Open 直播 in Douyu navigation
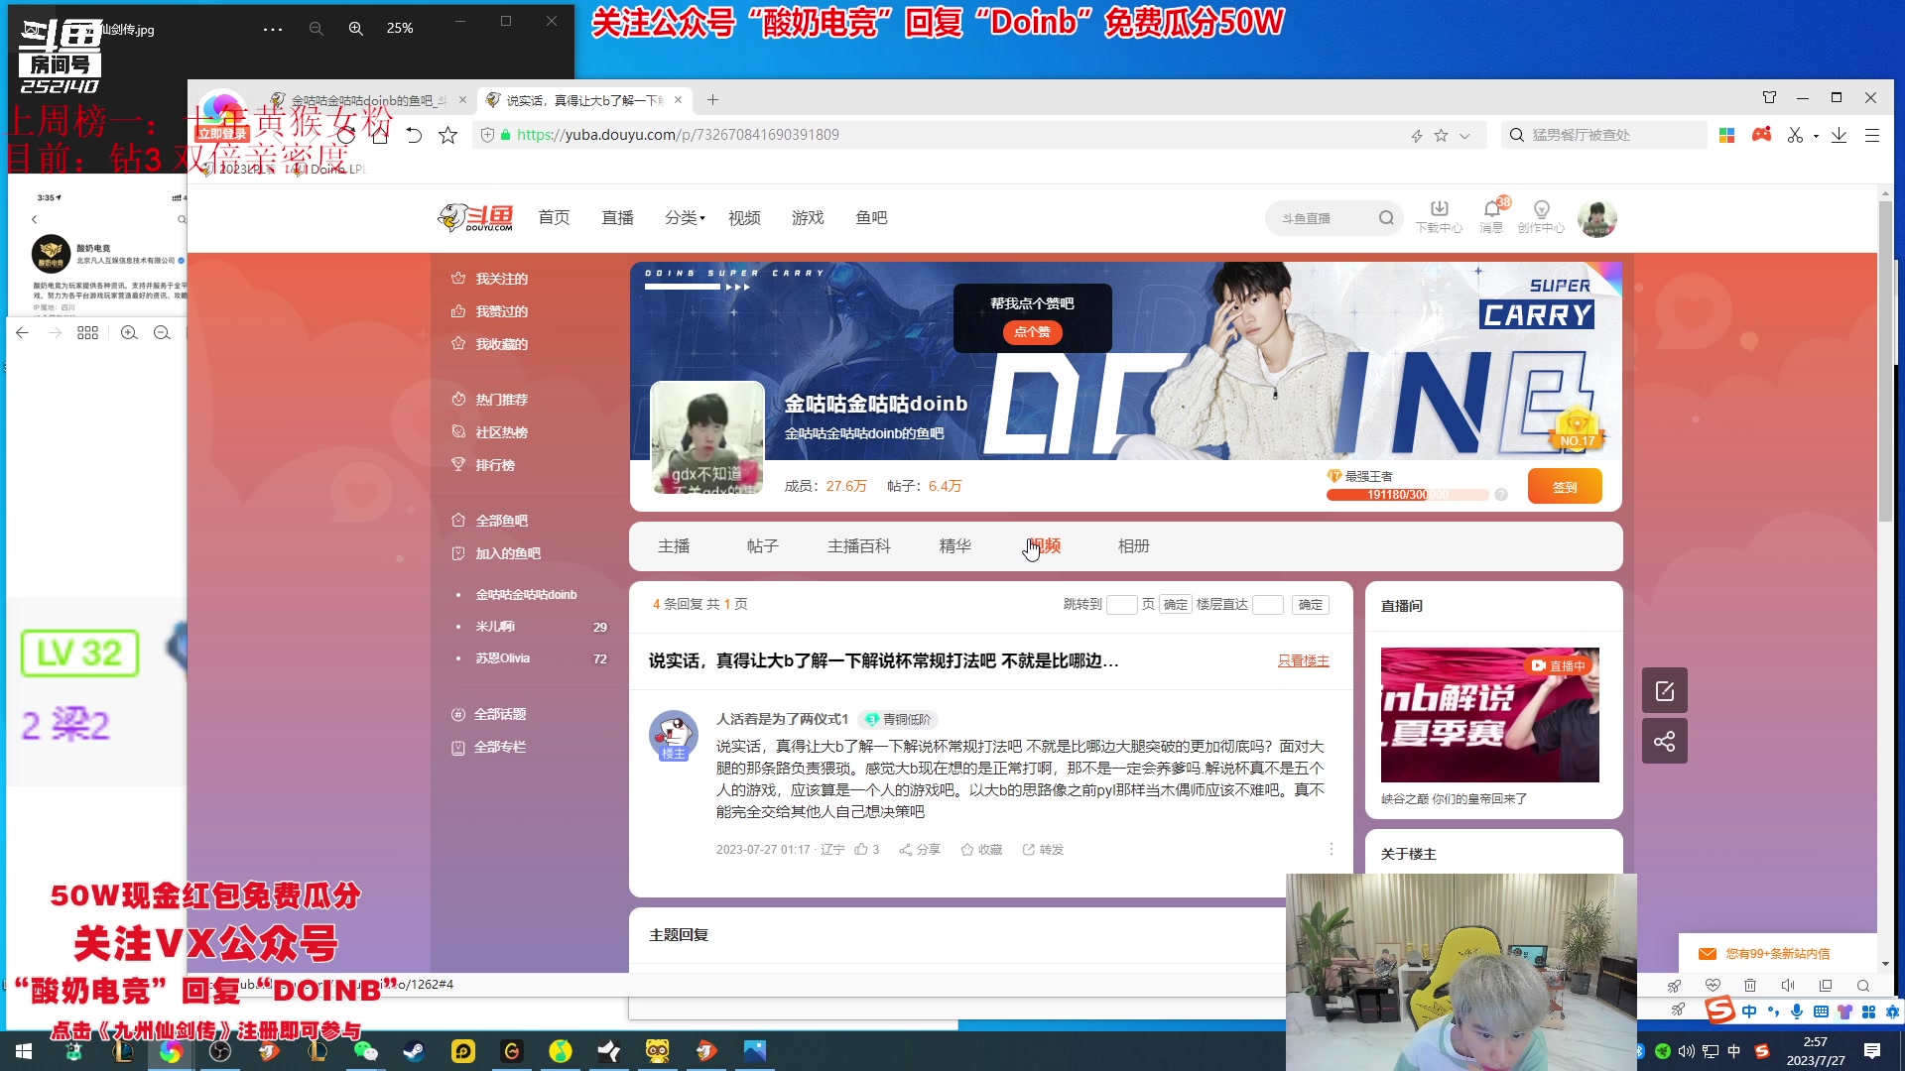 [x=617, y=217]
